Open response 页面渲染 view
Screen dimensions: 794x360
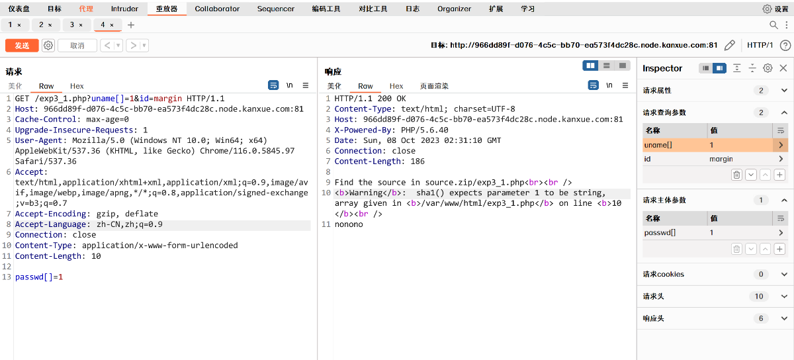pos(434,86)
